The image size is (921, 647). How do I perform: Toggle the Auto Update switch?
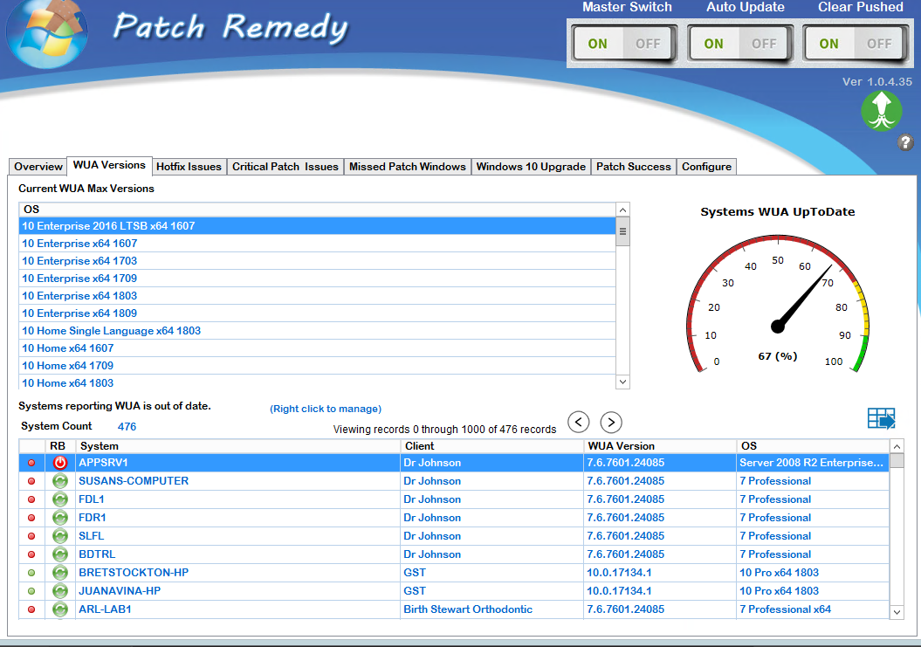point(739,44)
